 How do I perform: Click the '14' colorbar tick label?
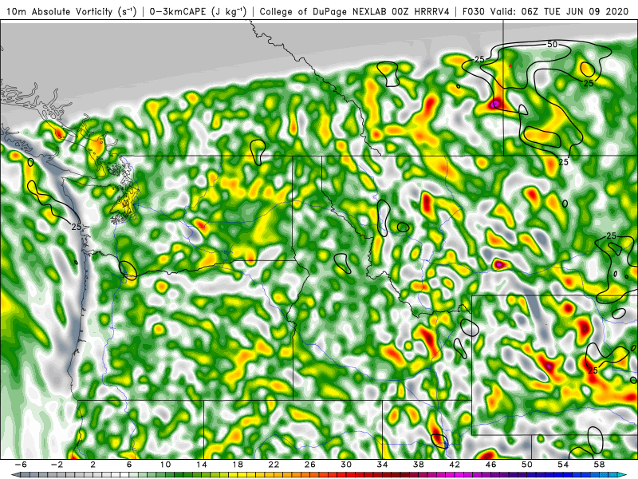click(202, 465)
